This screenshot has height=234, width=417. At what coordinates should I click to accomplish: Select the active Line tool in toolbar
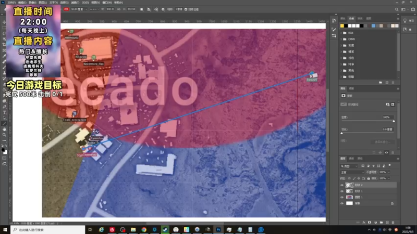pos(4,124)
